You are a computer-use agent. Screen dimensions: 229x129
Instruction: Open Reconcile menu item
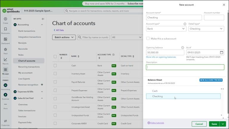pos(23,49)
